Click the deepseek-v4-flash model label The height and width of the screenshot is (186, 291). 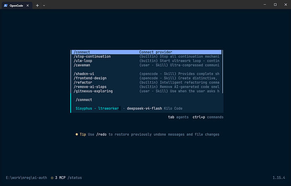click(144, 108)
